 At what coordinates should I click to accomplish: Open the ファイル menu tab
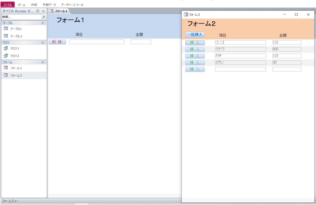[x=7, y=5]
